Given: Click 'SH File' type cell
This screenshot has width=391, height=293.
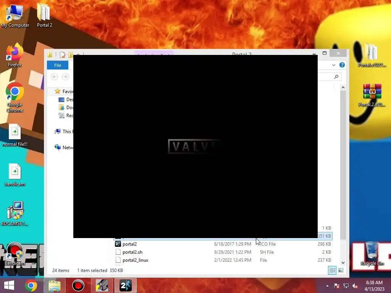Looking at the screenshot, I should point(267,252).
